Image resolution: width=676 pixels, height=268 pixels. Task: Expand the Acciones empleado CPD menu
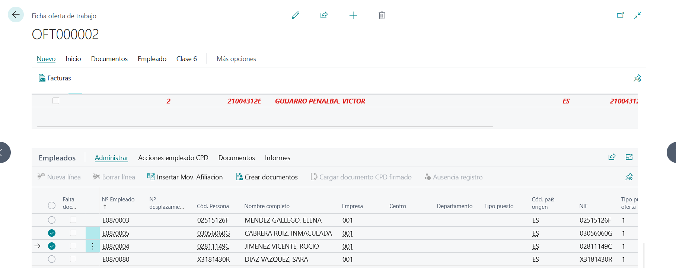click(173, 158)
